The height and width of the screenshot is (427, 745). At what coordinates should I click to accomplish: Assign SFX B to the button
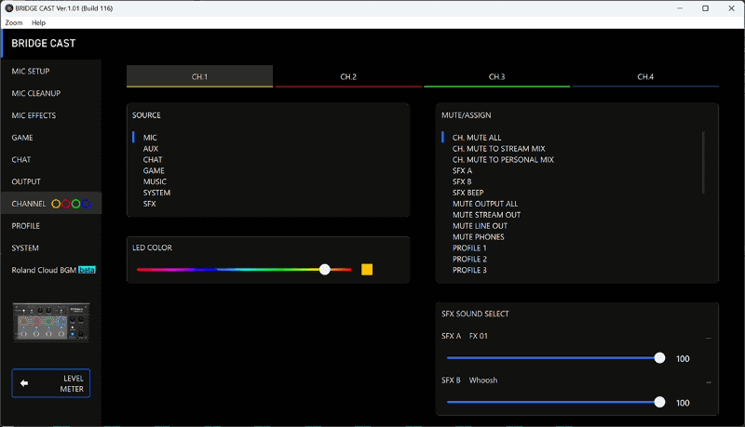point(462,181)
